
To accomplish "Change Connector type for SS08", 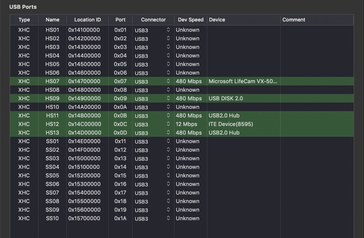I will [x=153, y=202].
